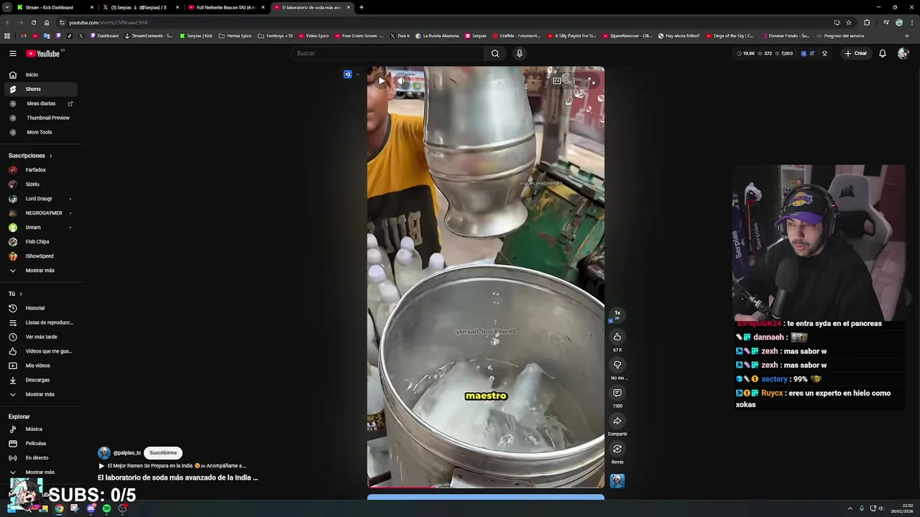Toggle the short's volume mute icon
This screenshot has height=517, width=920.
pyautogui.click(x=402, y=81)
